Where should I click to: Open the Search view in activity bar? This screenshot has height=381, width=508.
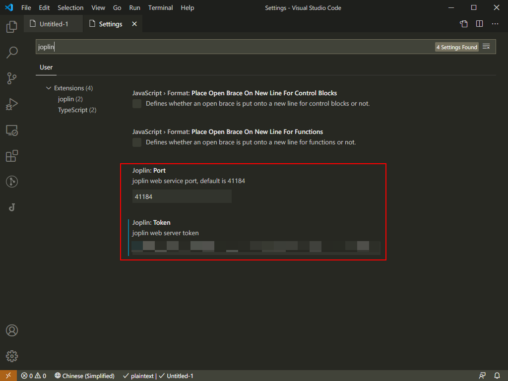click(12, 52)
